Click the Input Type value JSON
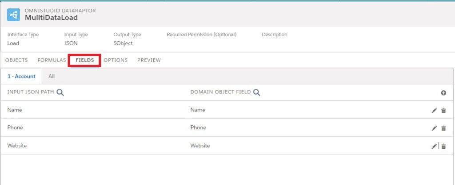This screenshot has width=455, height=185. coord(71,43)
